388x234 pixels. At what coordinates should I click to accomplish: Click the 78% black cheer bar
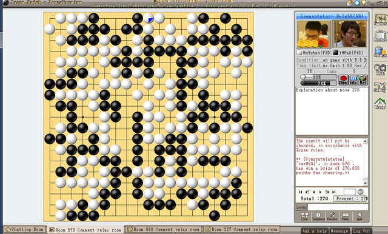pyautogui.click(x=318, y=83)
